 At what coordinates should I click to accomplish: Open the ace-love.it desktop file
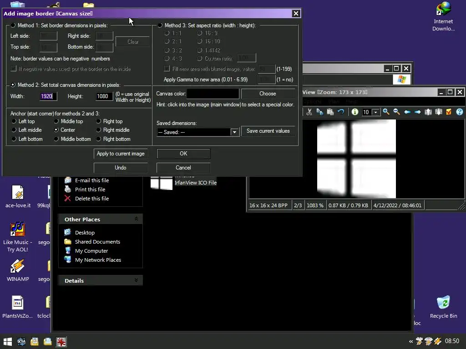(18, 196)
